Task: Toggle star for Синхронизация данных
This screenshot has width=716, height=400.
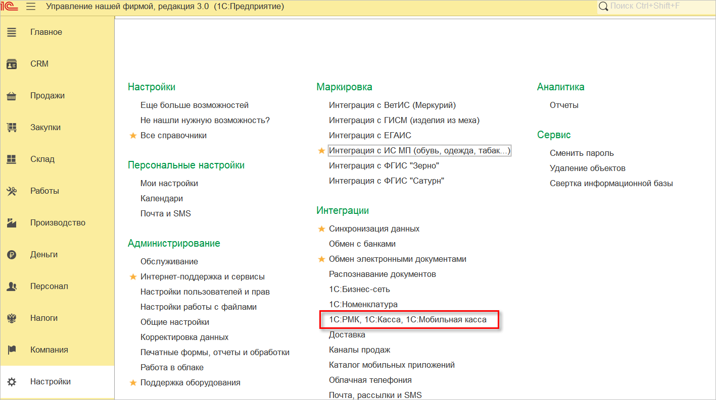Action: [x=321, y=228]
